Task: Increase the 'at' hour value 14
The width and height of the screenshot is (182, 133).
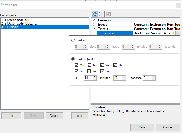Action: (x=95, y=77)
